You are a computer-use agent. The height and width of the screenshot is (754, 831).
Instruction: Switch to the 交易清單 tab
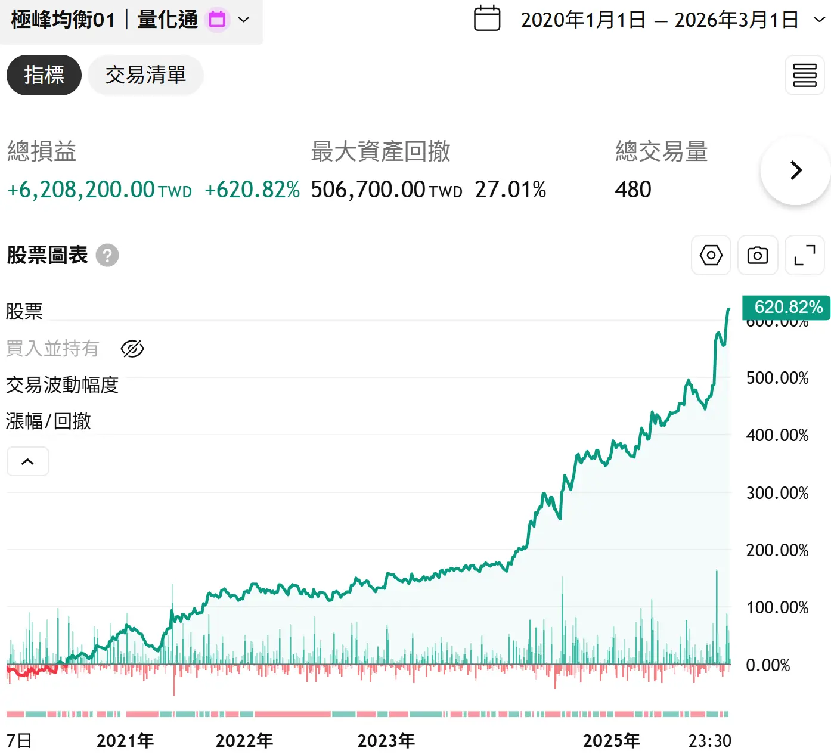[x=145, y=75]
